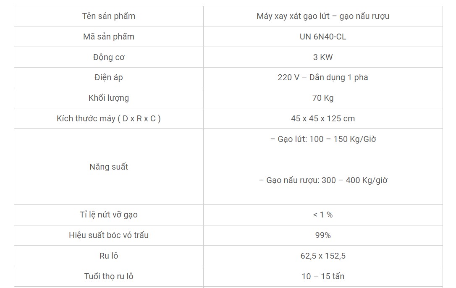This screenshot has height=288, width=456.
Task: Click the '10 – 15 tấn' lifespan value
Action: pyautogui.click(x=323, y=276)
